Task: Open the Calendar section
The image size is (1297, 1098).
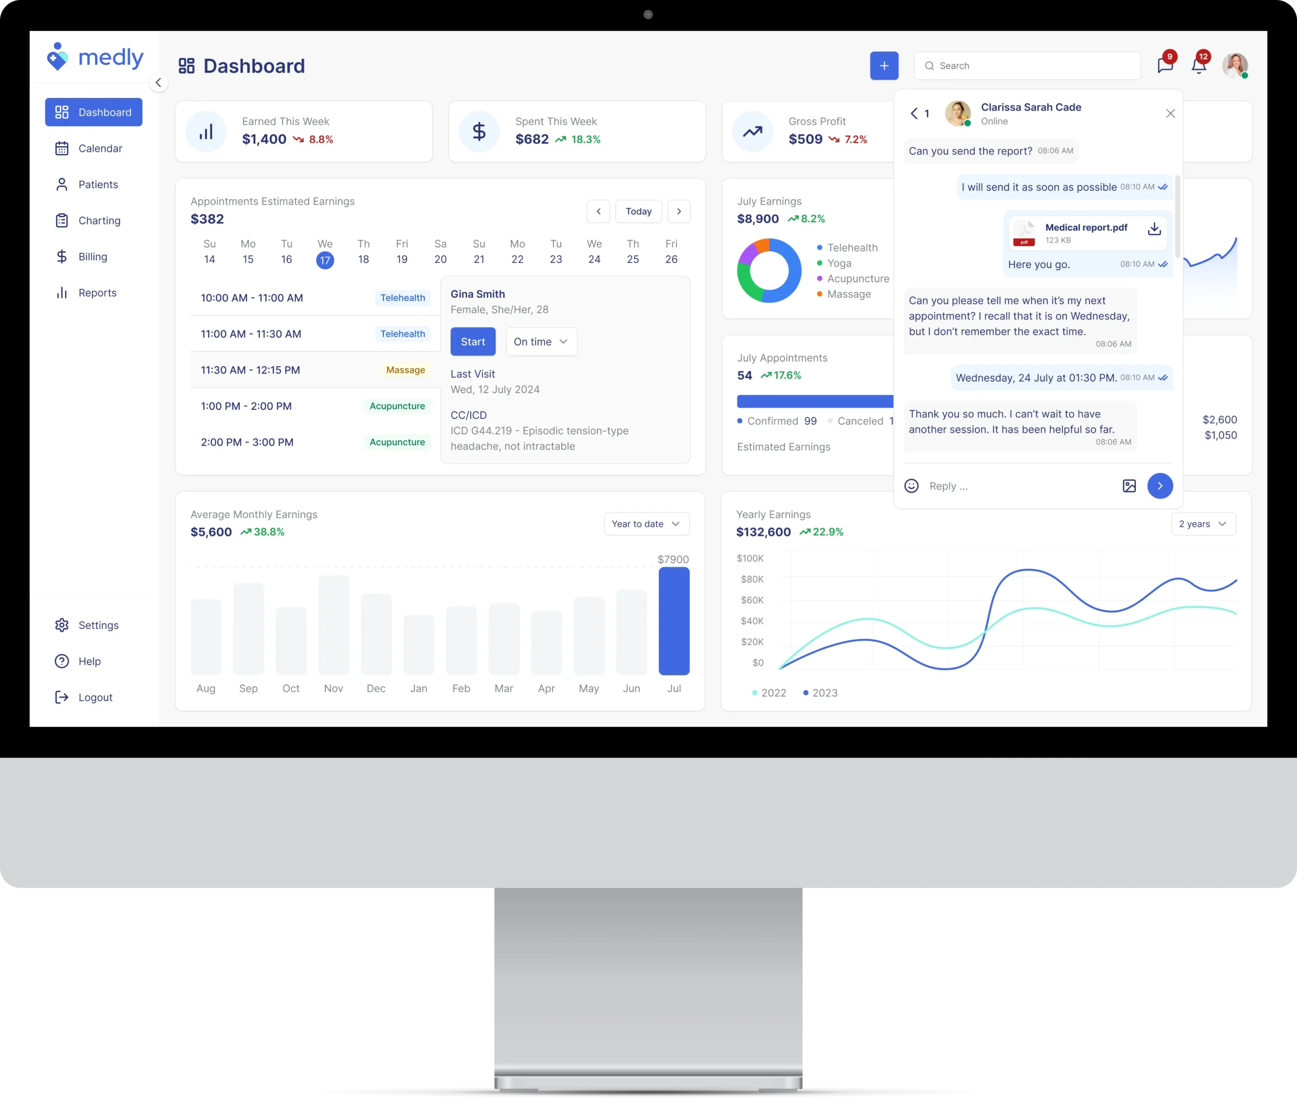Action: (x=100, y=148)
